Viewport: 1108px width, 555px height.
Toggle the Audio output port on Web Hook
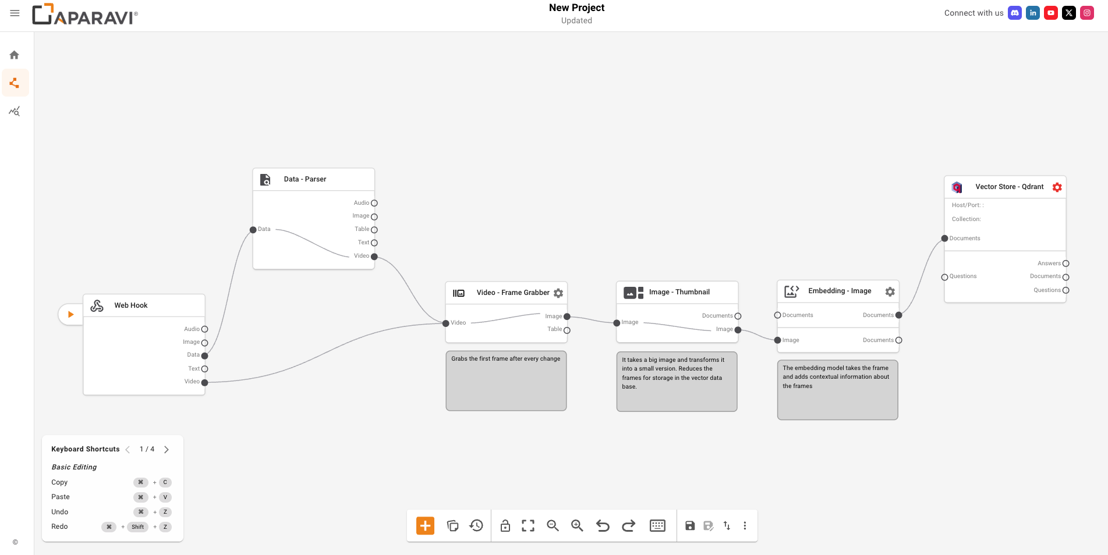[204, 329]
